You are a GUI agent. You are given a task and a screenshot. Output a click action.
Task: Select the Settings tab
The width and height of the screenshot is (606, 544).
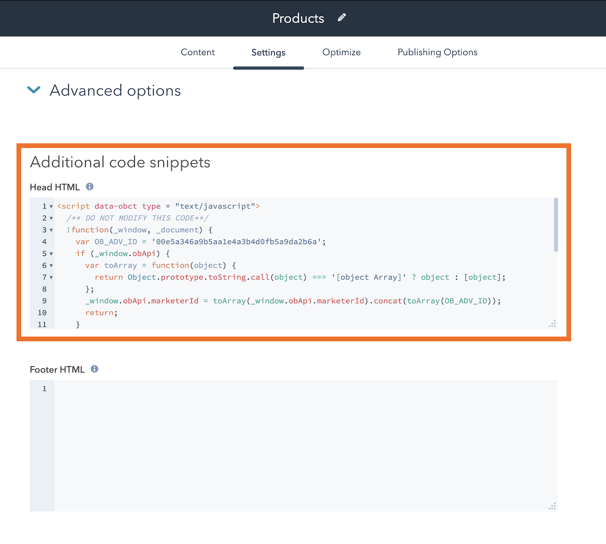(268, 53)
